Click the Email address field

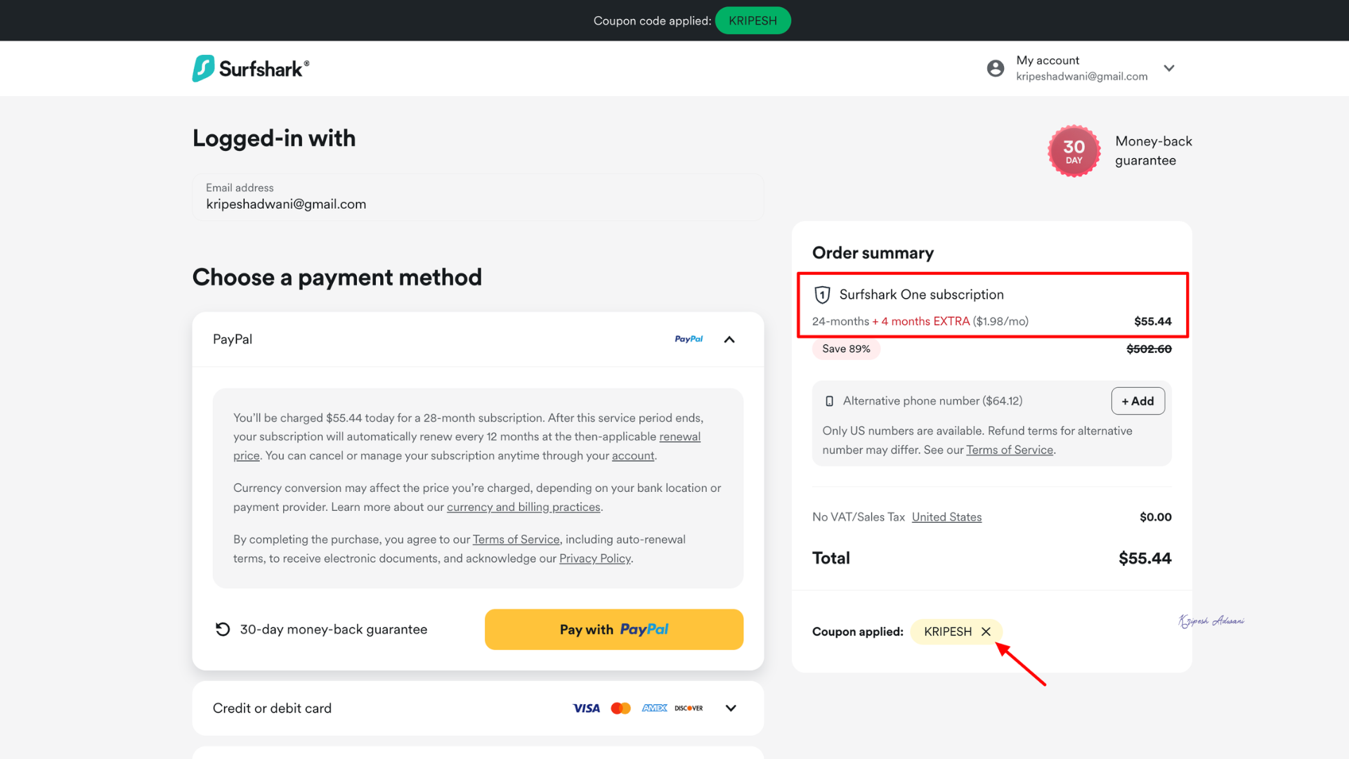(478, 197)
